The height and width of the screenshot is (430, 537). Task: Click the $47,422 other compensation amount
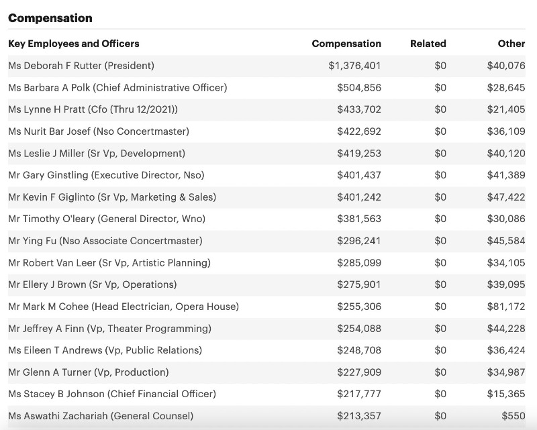click(506, 197)
